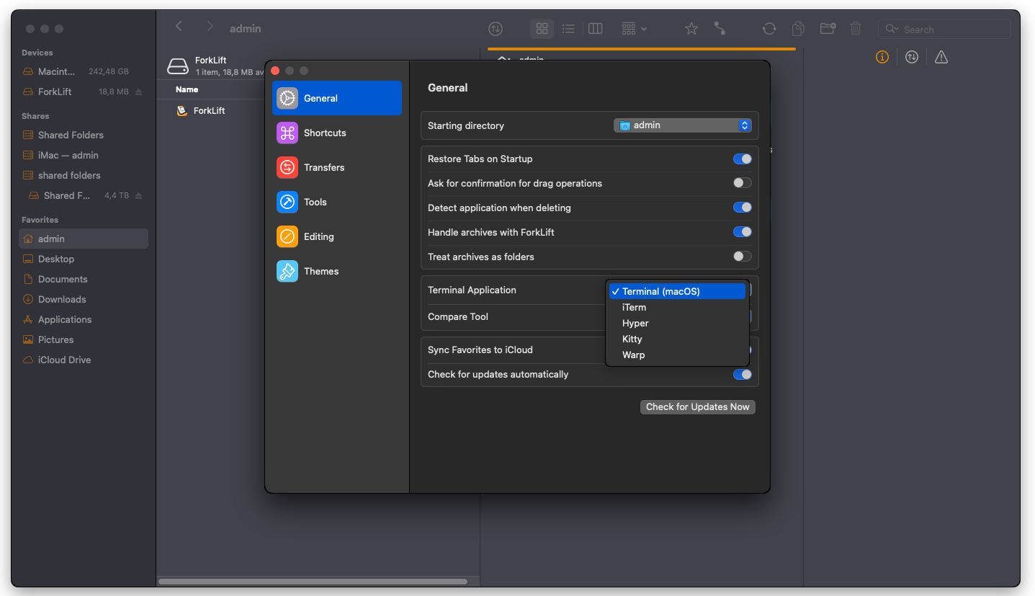Switch to icon grid view
Image resolution: width=1035 pixels, height=596 pixels.
tap(542, 29)
